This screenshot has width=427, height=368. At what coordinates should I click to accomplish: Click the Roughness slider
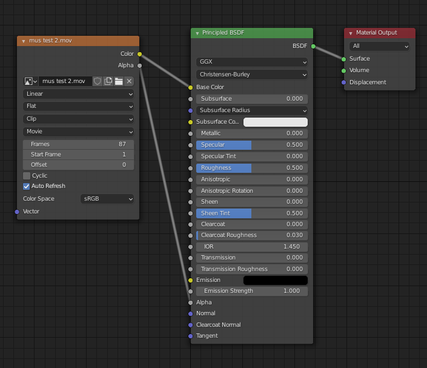click(252, 168)
